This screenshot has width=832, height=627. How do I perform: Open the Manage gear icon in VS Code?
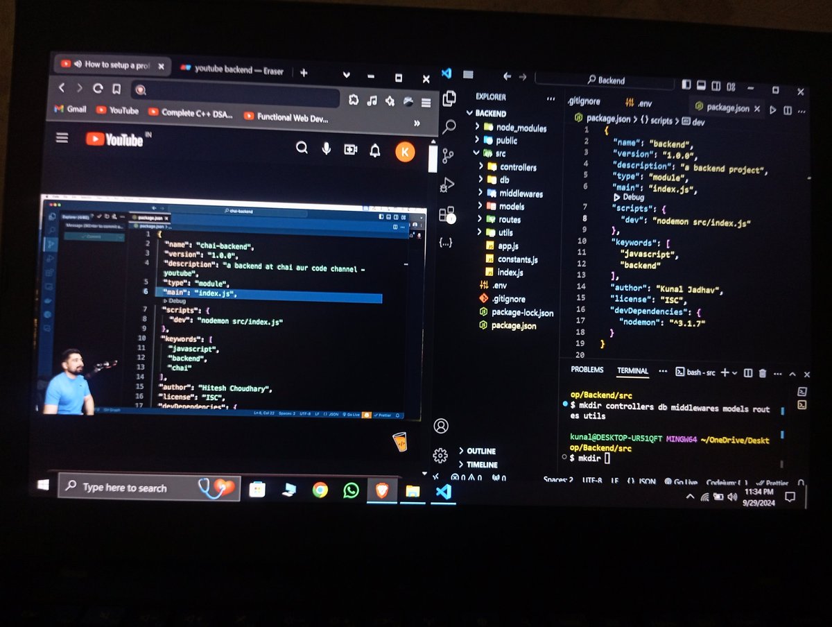(440, 455)
